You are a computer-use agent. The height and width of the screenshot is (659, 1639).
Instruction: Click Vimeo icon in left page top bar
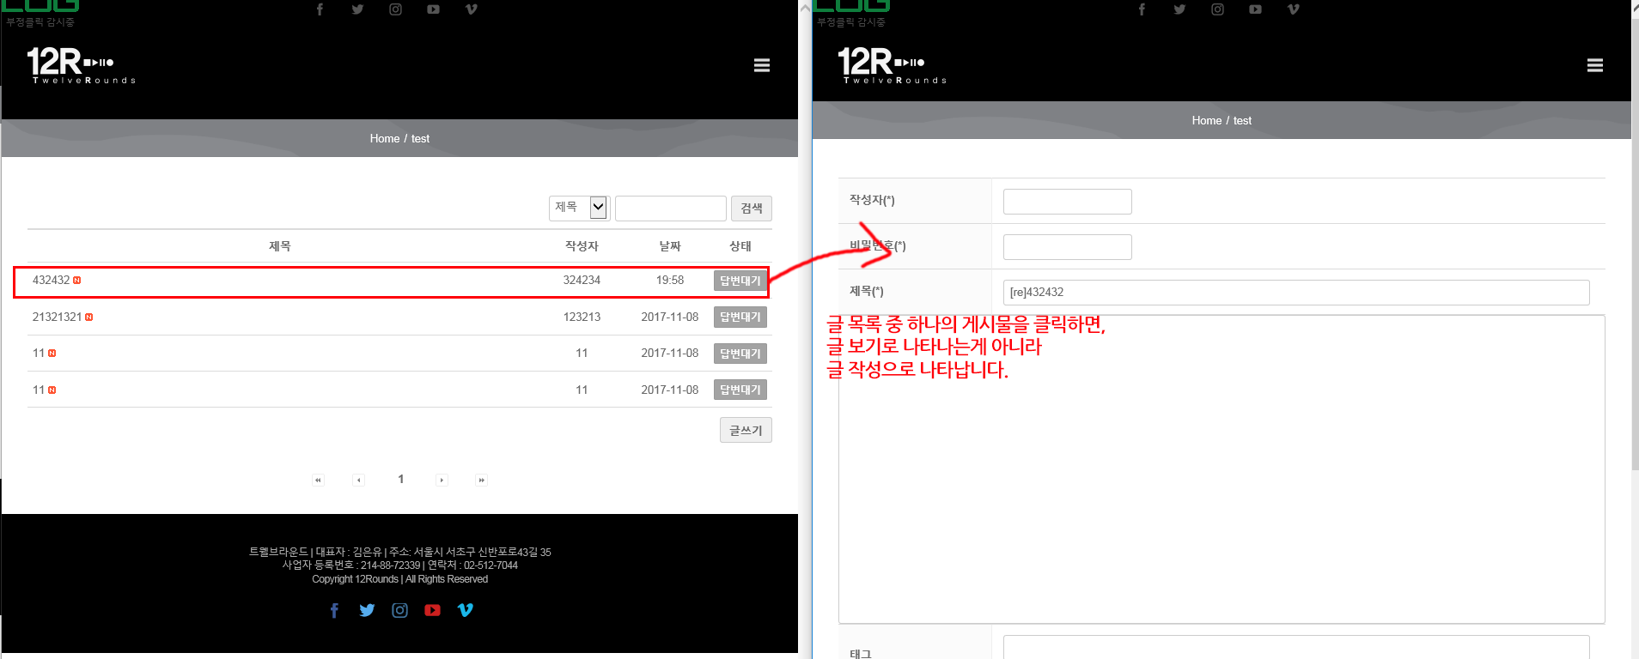[471, 9]
